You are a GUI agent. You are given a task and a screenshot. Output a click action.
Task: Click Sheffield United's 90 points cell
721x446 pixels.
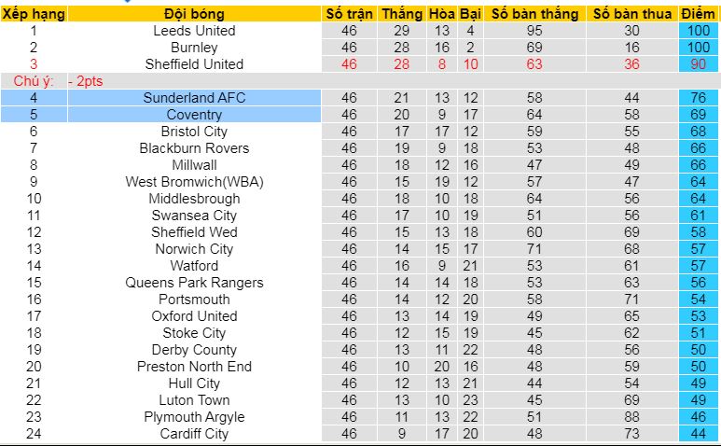[699, 64]
